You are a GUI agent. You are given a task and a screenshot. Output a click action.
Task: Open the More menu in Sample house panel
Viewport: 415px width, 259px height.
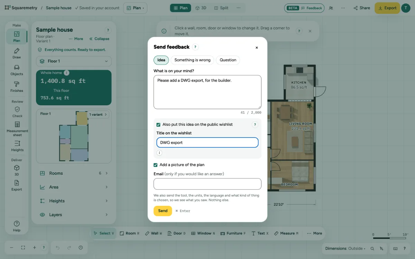(76, 39)
